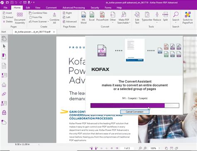Click 'GAIN CONT' heading in the document
Screen dimensions: 197x151
click(x=77, y=112)
